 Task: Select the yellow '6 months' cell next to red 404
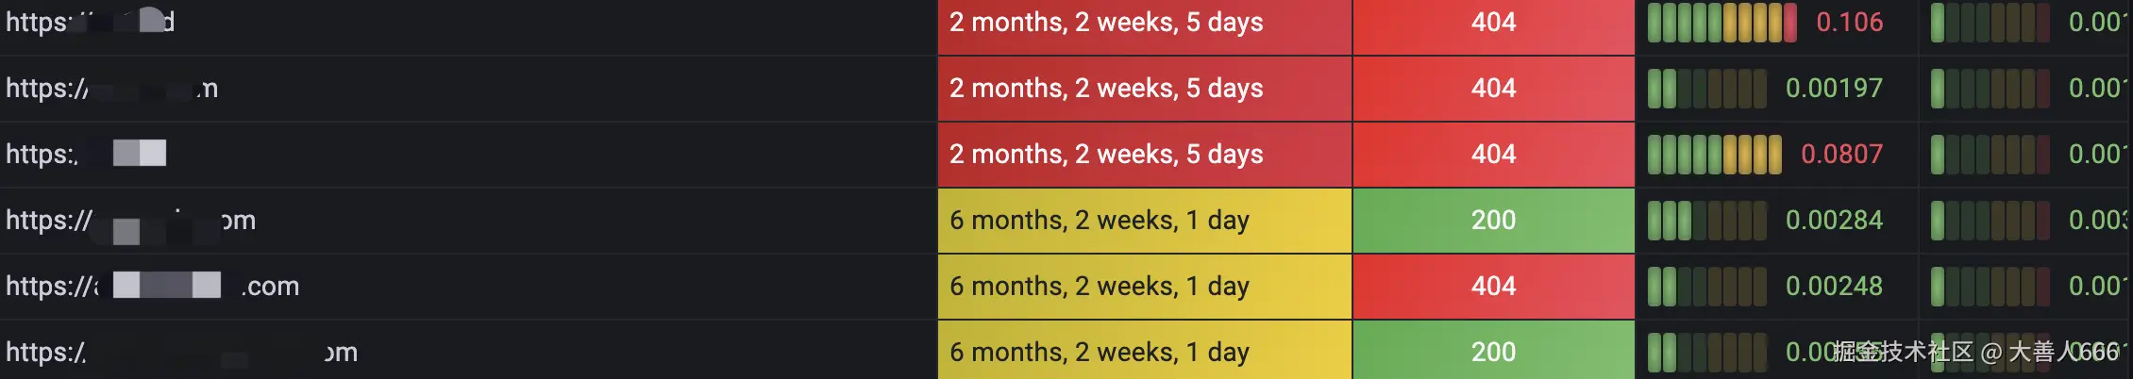pyautogui.click(x=1145, y=287)
